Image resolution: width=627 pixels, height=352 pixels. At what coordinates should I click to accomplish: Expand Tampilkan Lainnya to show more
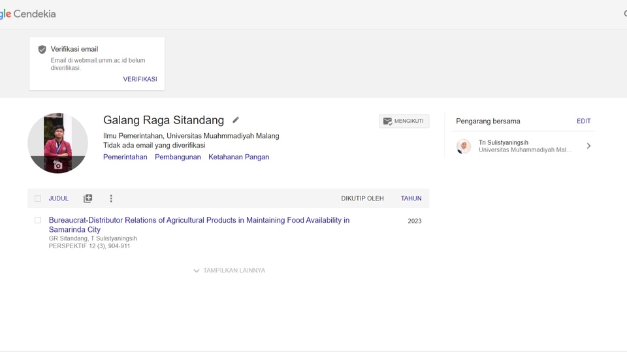pyautogui.click(x=229, y=270)
